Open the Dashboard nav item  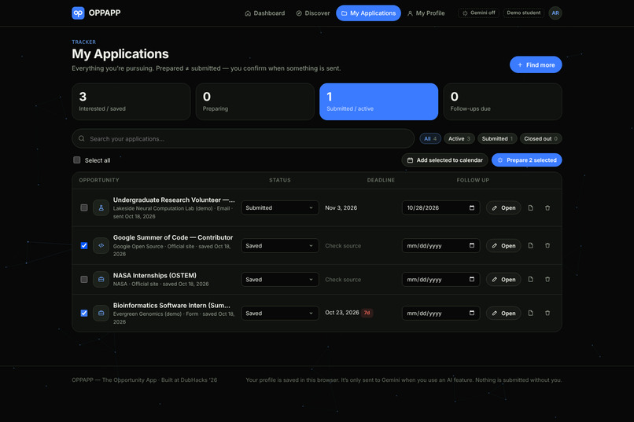click(x=265, y=13)
